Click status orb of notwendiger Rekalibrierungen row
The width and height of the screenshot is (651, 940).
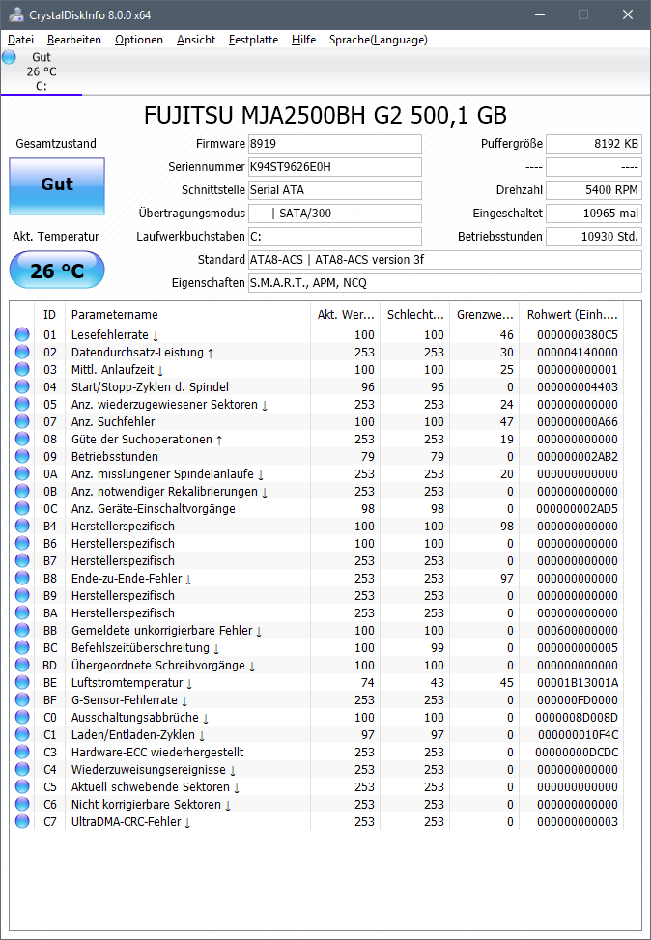click(x=22, y=491)
